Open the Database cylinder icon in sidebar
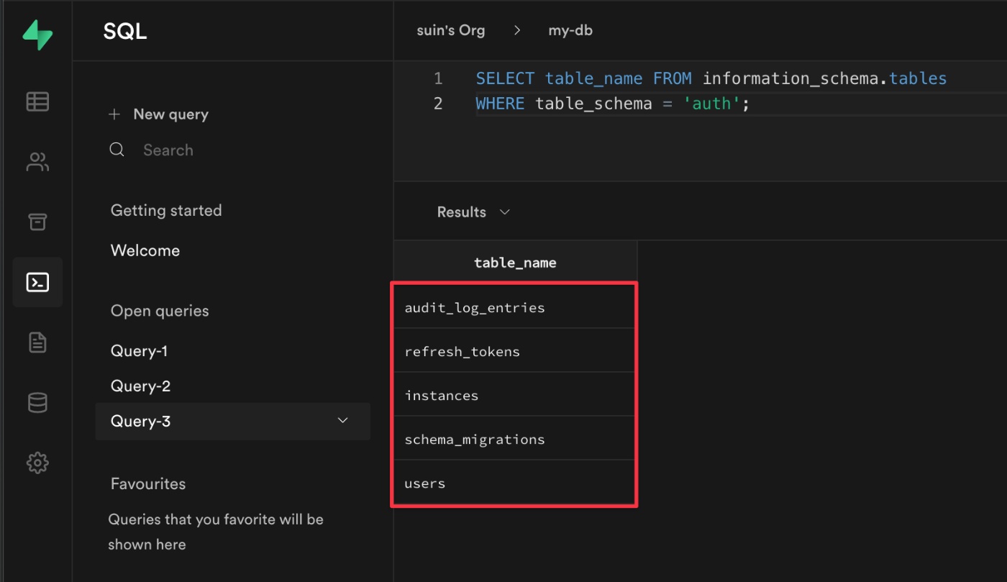This screenshot has height=582, width=1007. (37, 402)
